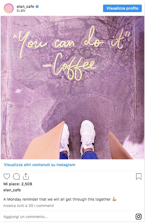Click the Monday reminder caption text

coord(57,199)
